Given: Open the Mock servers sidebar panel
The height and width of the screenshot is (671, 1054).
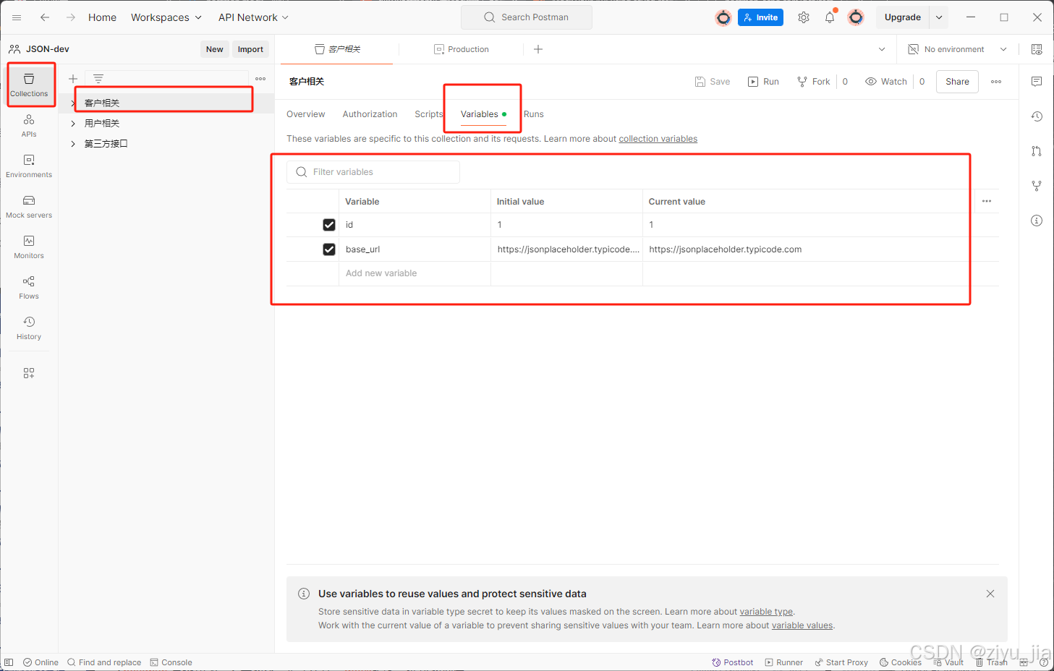Looking at the screenshot, I should click(29, 206).
